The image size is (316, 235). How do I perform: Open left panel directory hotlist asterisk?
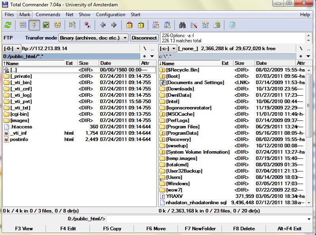pos(144,56)
